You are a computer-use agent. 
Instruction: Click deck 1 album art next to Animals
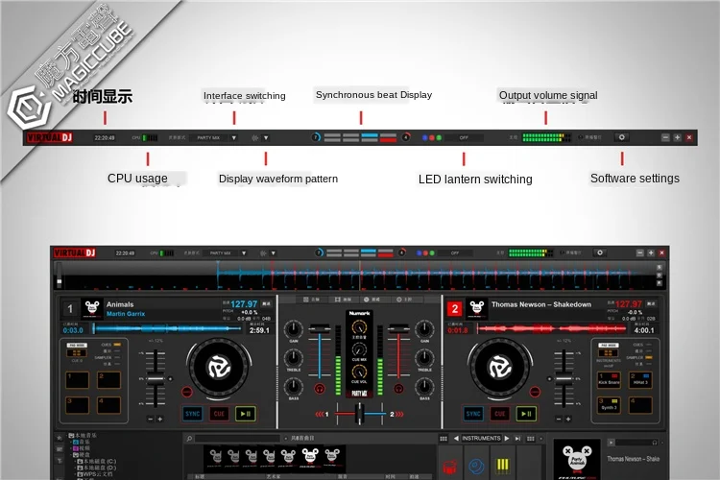pyautogui.click(x=92, y=309)
